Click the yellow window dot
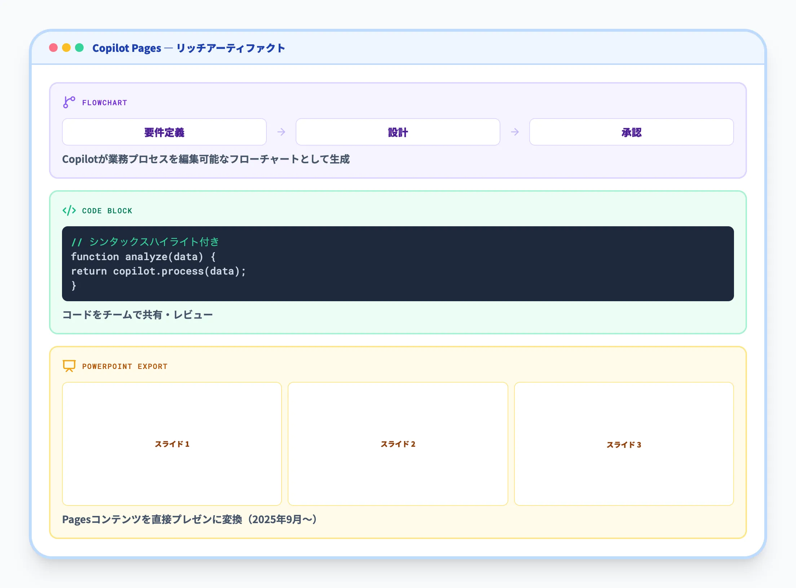Viewport: 796px width, 588px height. 66,48
